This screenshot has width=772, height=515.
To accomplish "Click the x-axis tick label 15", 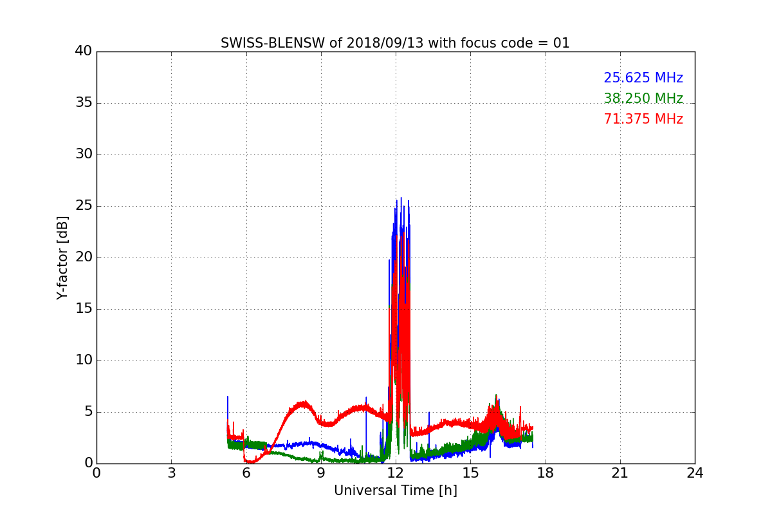I will [470, 473].
